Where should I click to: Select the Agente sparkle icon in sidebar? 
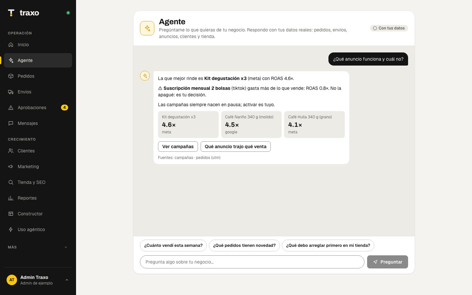point(11,60)
